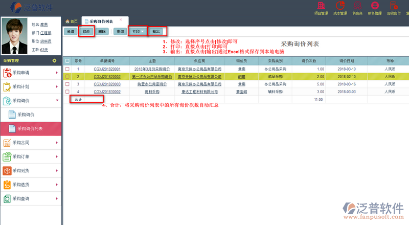The width and height of the screenshot is (409, 225).
Task: Check the row 2 checkbox
Action: pyautogui.click(x=67, y=77)
